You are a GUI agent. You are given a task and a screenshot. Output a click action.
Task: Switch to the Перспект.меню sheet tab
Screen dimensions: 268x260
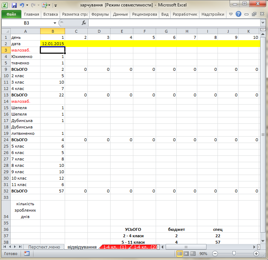pyautogui.click(x=44, y=247)
